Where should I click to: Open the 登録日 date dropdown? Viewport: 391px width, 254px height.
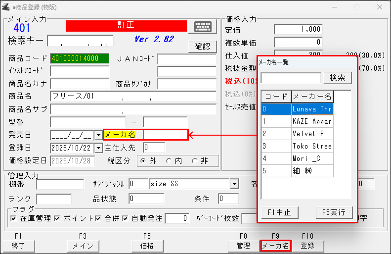point(97,148)
